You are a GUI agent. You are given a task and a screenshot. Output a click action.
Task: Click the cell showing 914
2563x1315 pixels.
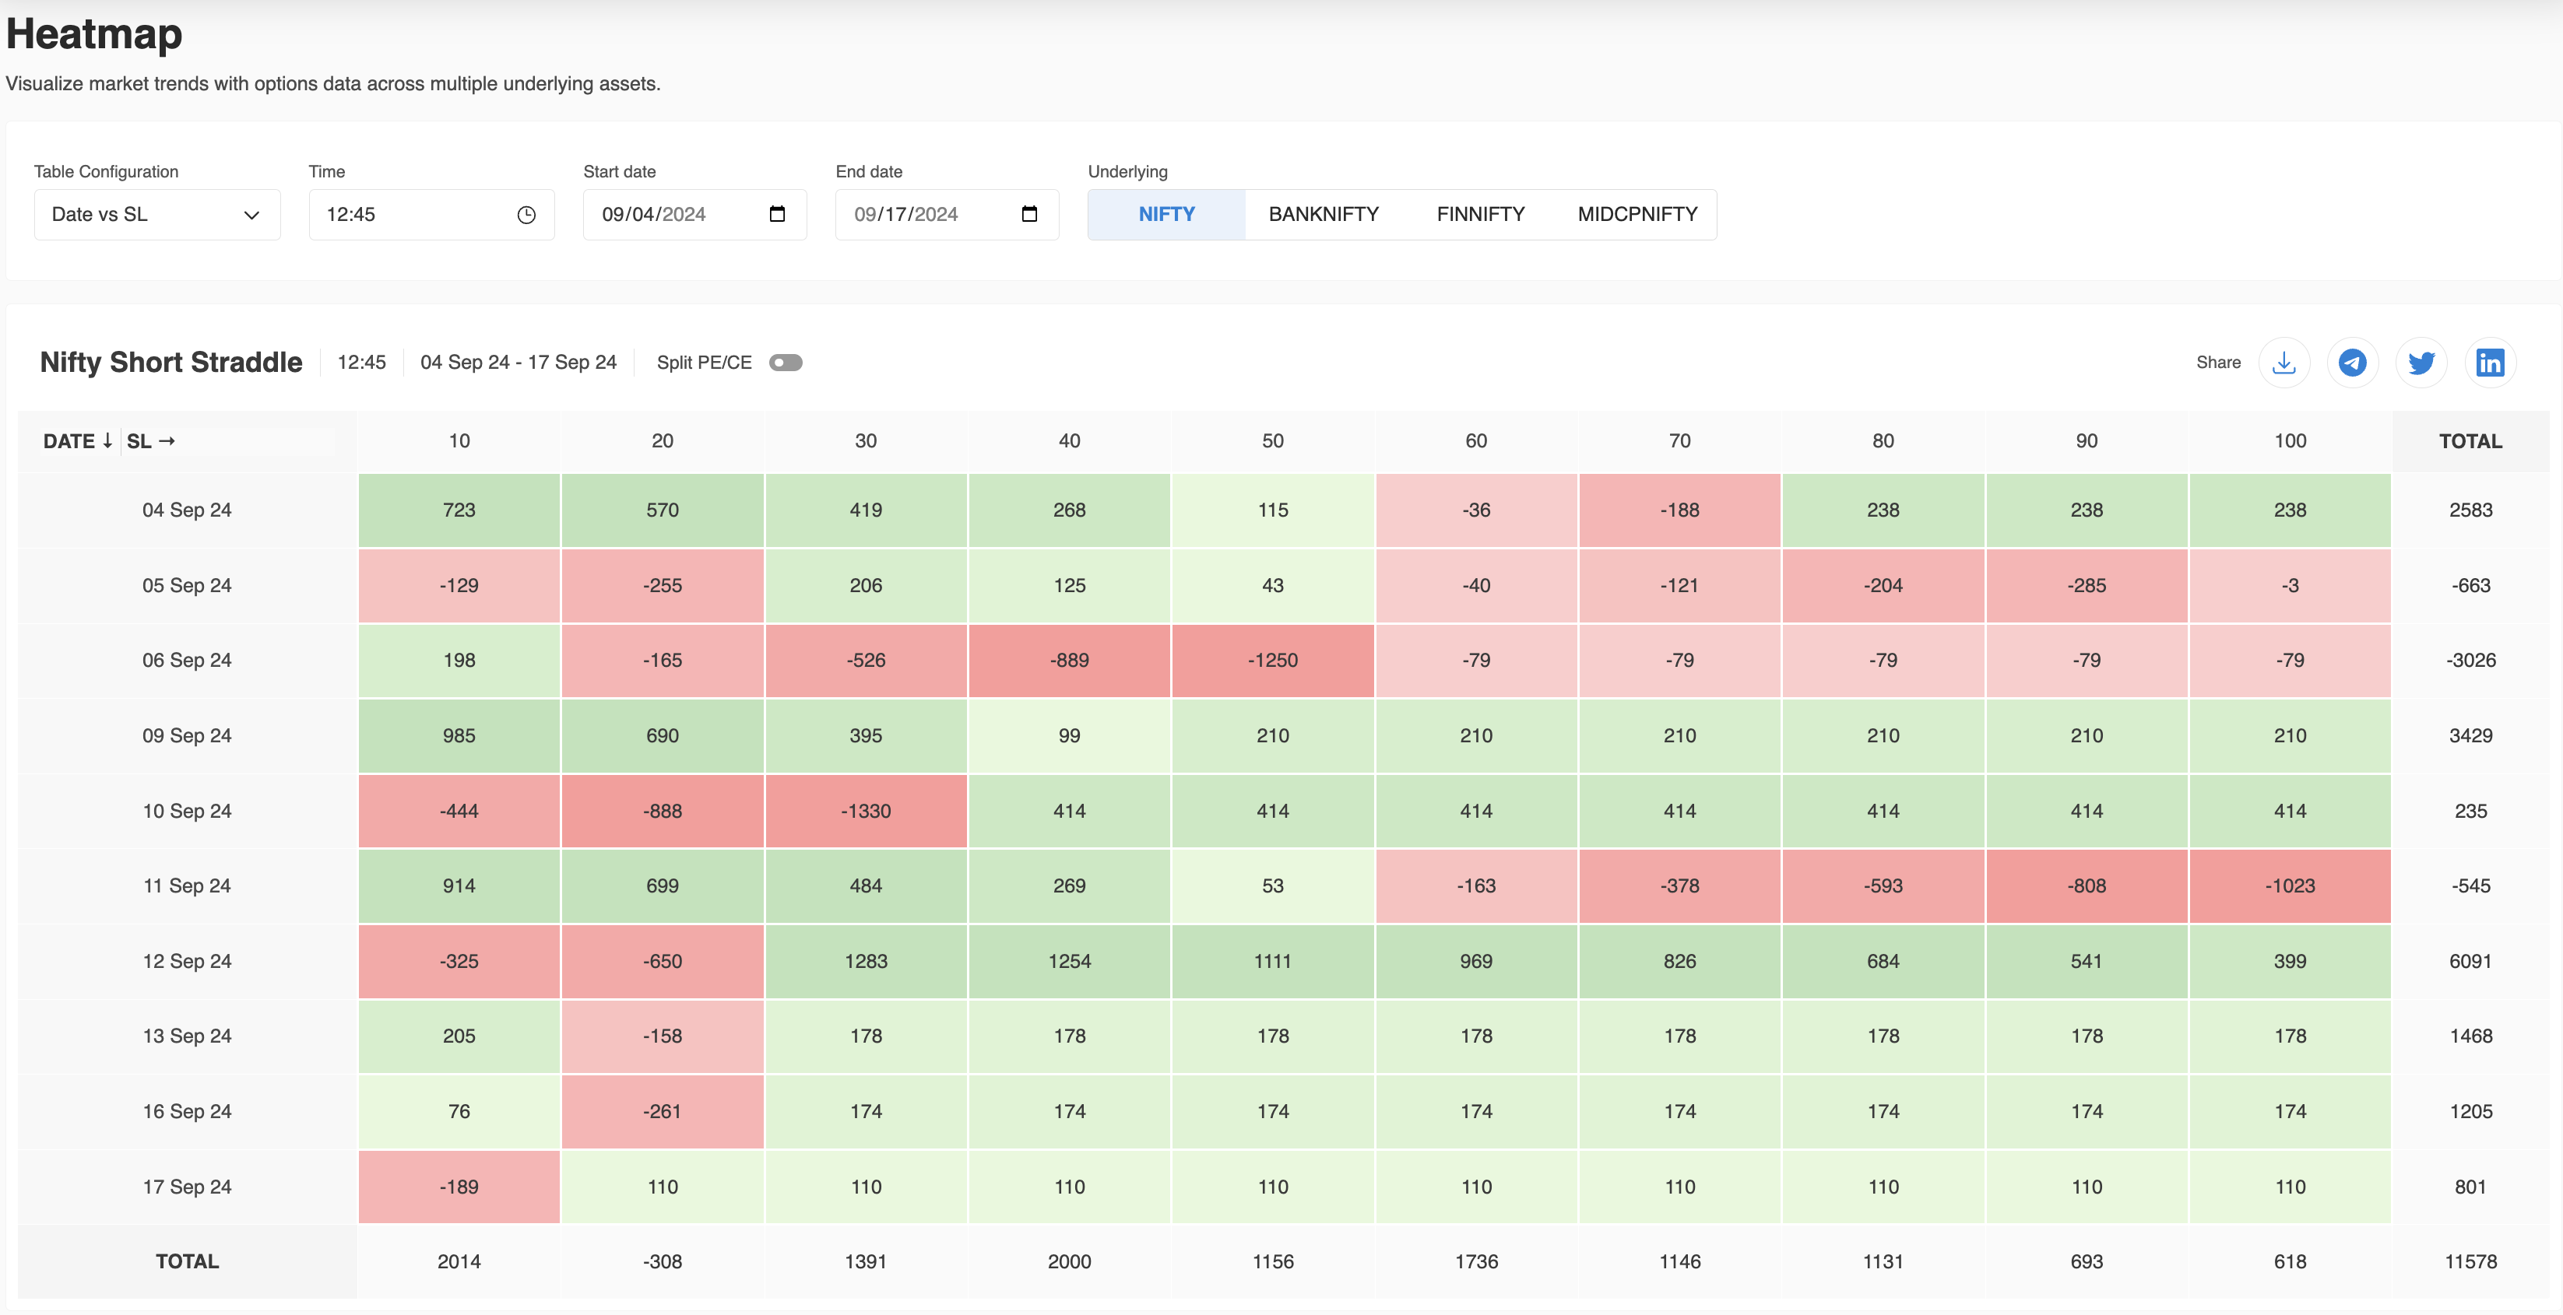coord(459,886)
